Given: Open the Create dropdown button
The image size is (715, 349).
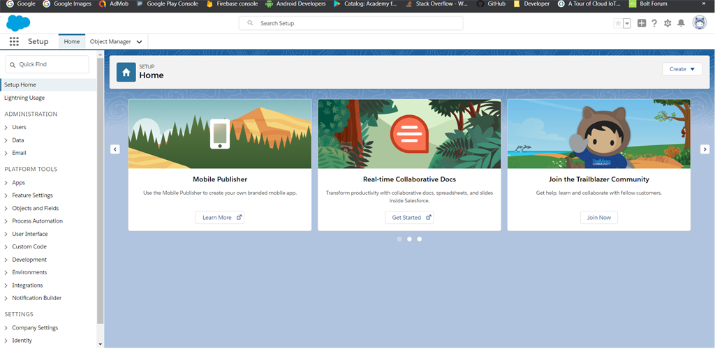Looking at the screenshot, I should (682, 69).
